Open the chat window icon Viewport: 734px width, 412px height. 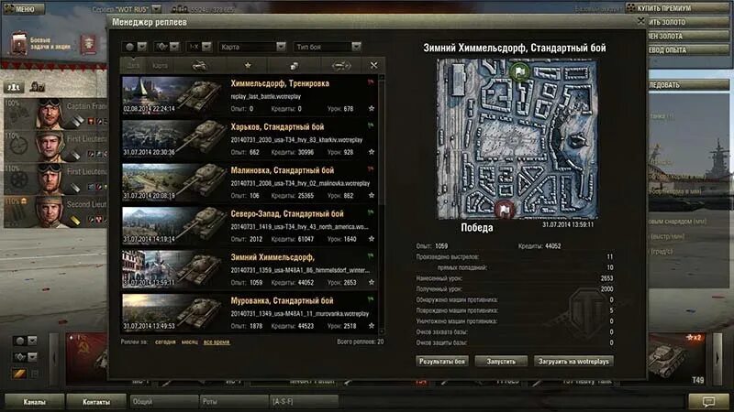[708, 401]
